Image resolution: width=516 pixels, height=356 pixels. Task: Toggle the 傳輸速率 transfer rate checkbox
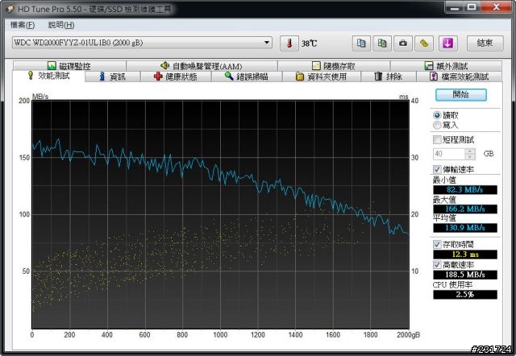[437, 169]
